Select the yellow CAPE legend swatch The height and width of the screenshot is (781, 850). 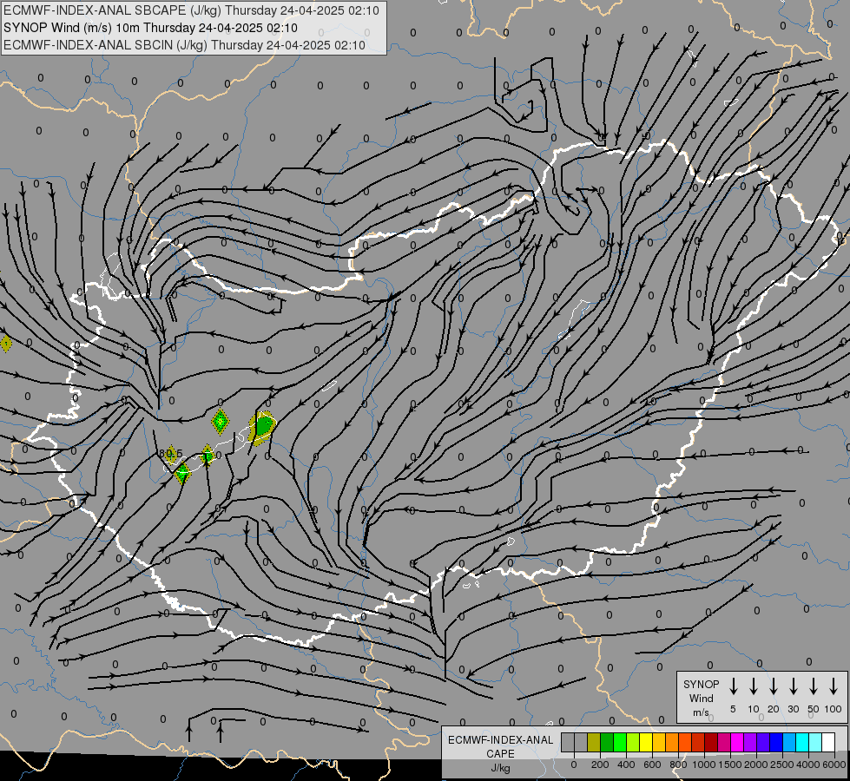pyautogui.click(x=646, y=742)
